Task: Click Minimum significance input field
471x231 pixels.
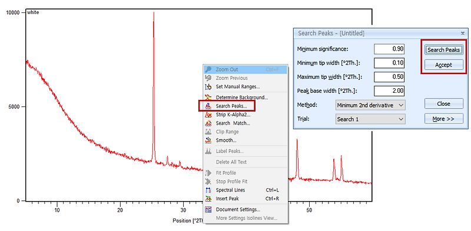Action: pos(389,49)
